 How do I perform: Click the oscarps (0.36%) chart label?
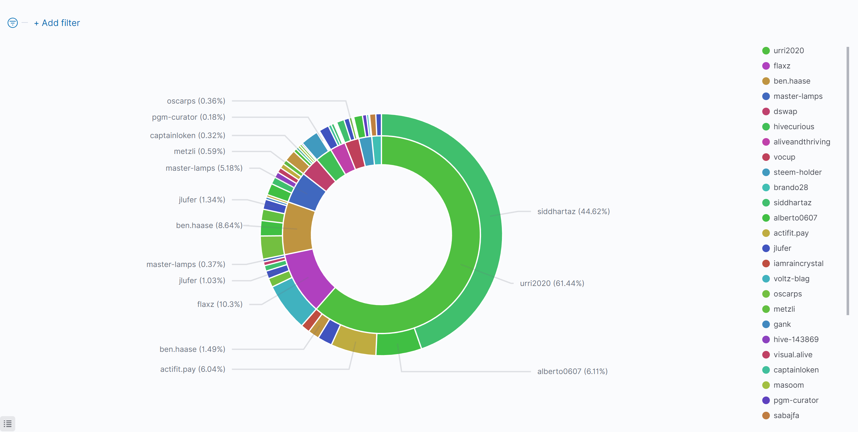(x=196, y=101)
